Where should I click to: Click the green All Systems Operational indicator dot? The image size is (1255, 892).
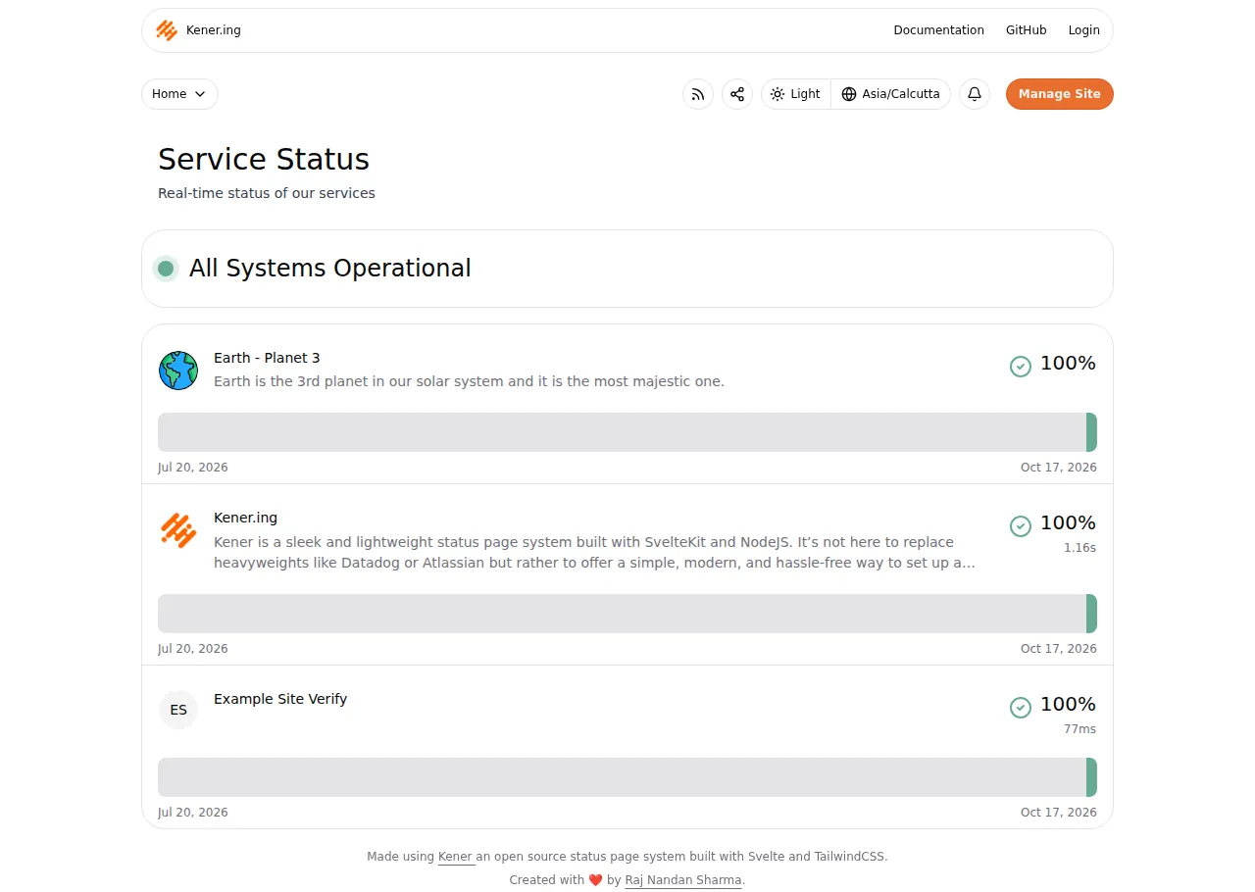click(166, 269)
